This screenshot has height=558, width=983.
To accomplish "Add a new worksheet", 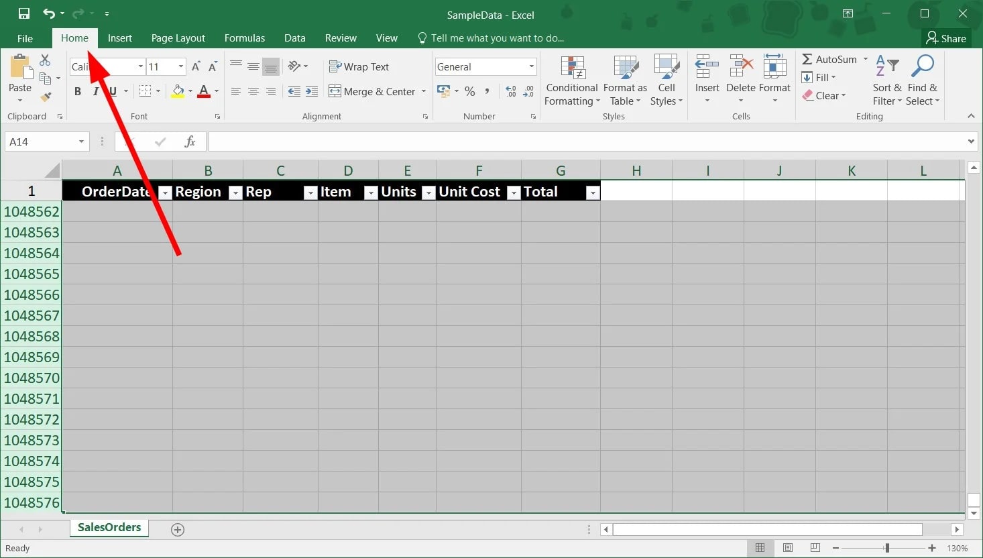I will point(177,529).
